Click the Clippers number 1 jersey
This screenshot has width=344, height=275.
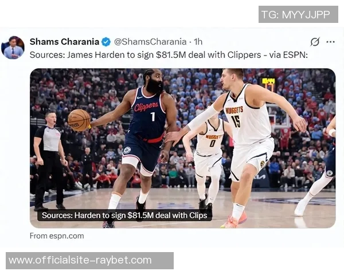point(147,113)
